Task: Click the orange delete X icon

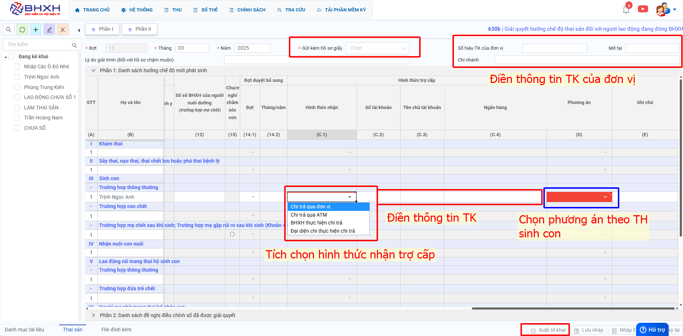Action: tap(63, 30)
